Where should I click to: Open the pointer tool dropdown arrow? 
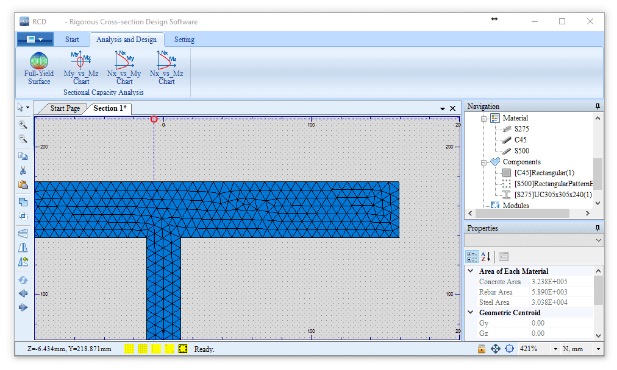(x=27, y=107)
